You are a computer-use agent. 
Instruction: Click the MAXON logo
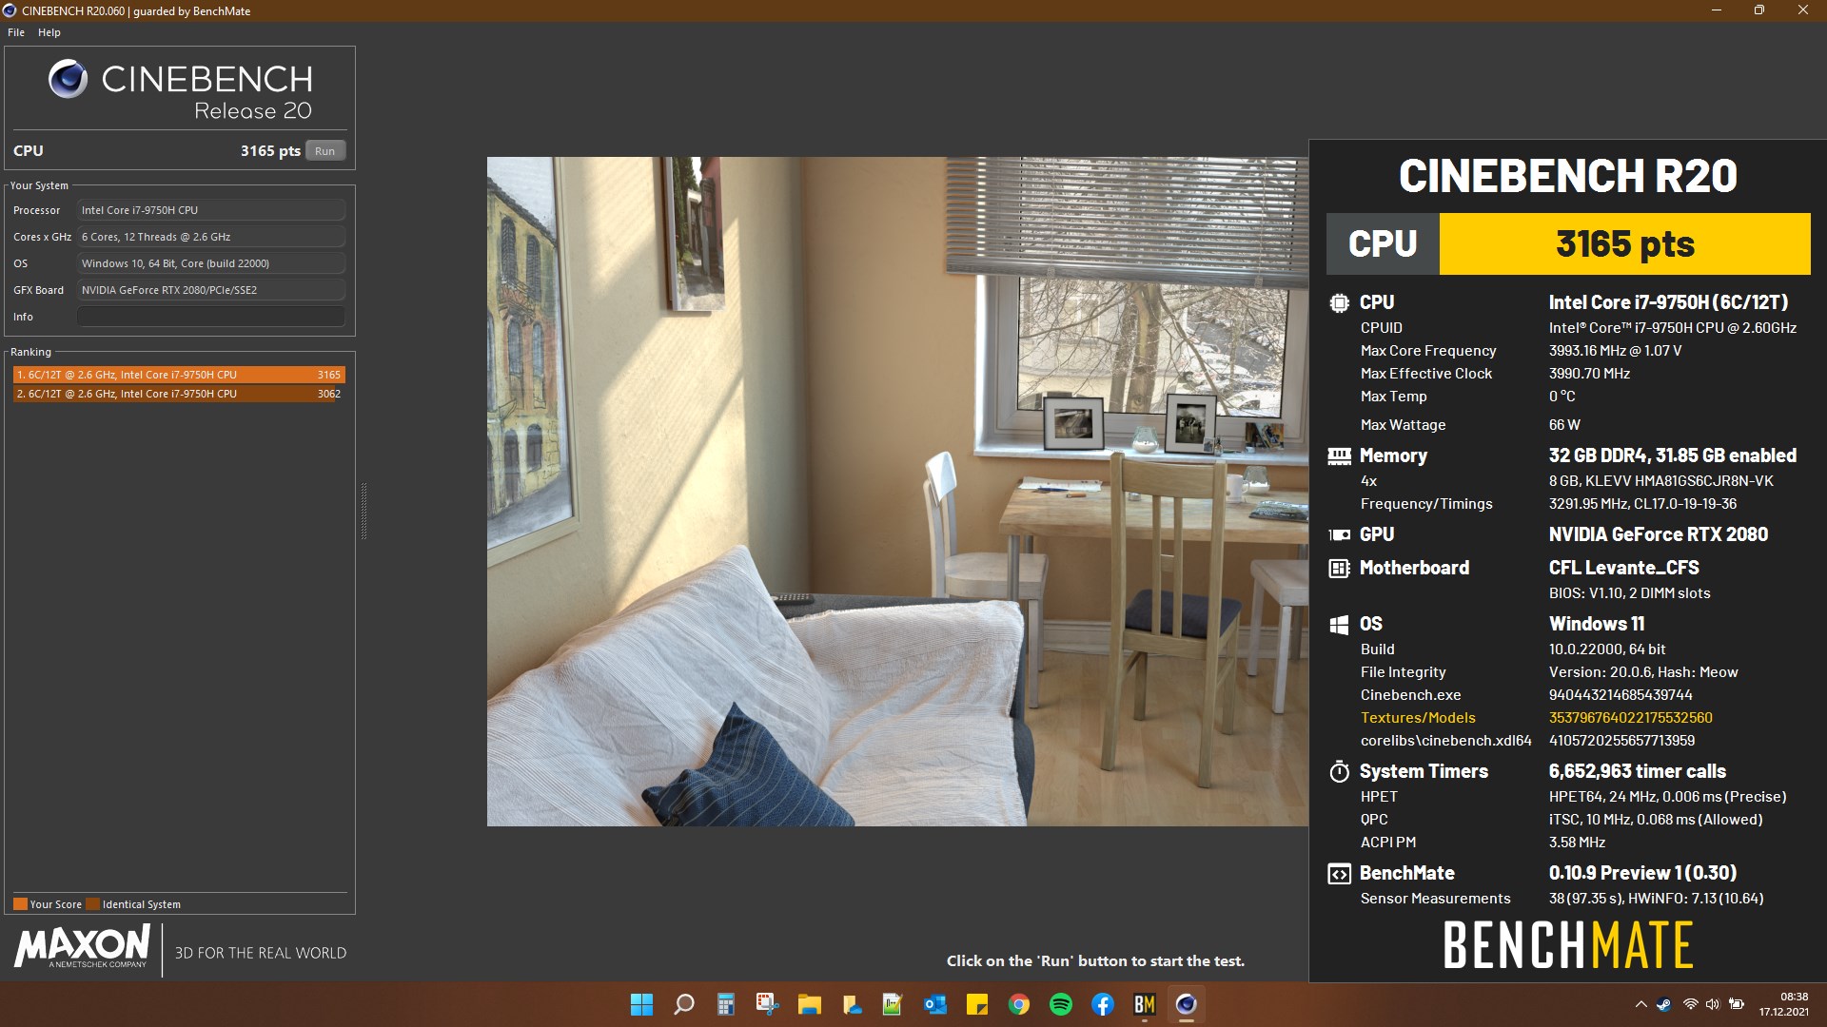coord(82,947)
